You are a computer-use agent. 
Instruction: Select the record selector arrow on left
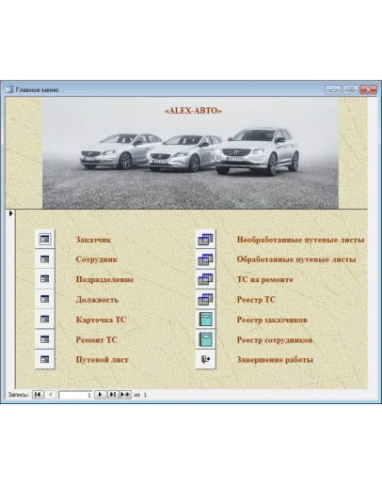coord(10,213)
